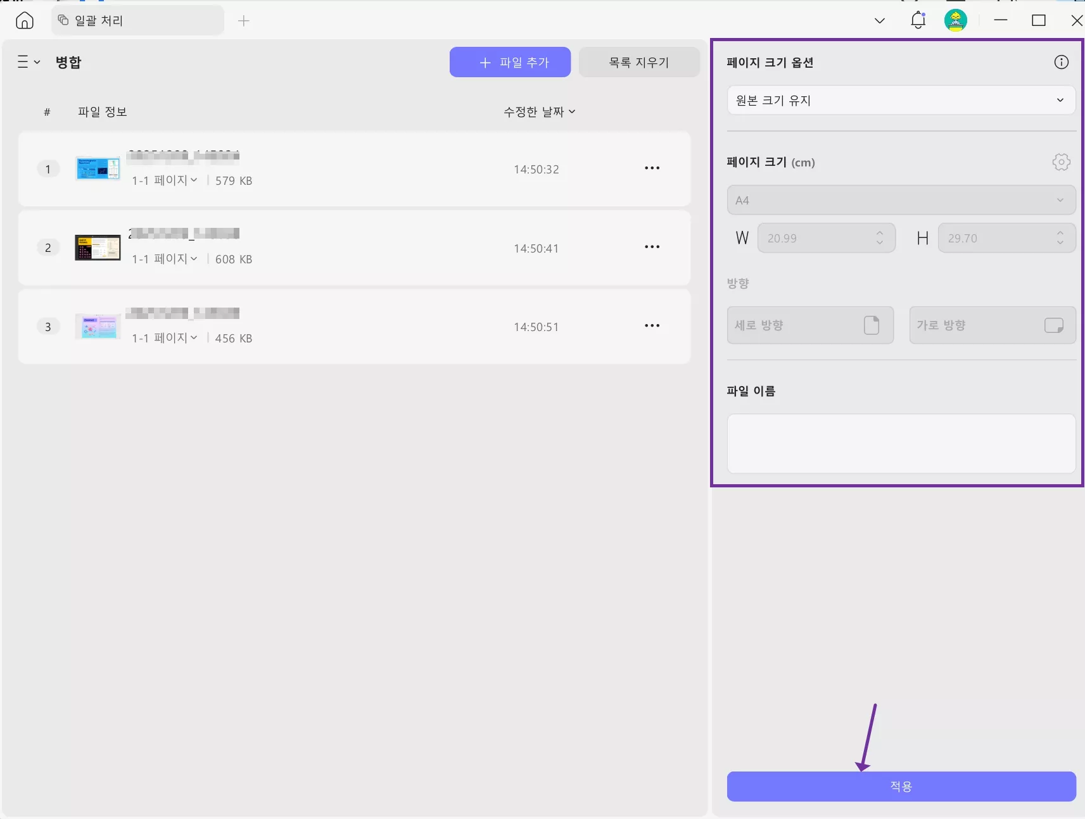Screen dimensions: 1085x819
Task: Select 세로 방향 portrait orientation
Action: tap(810, 325)
